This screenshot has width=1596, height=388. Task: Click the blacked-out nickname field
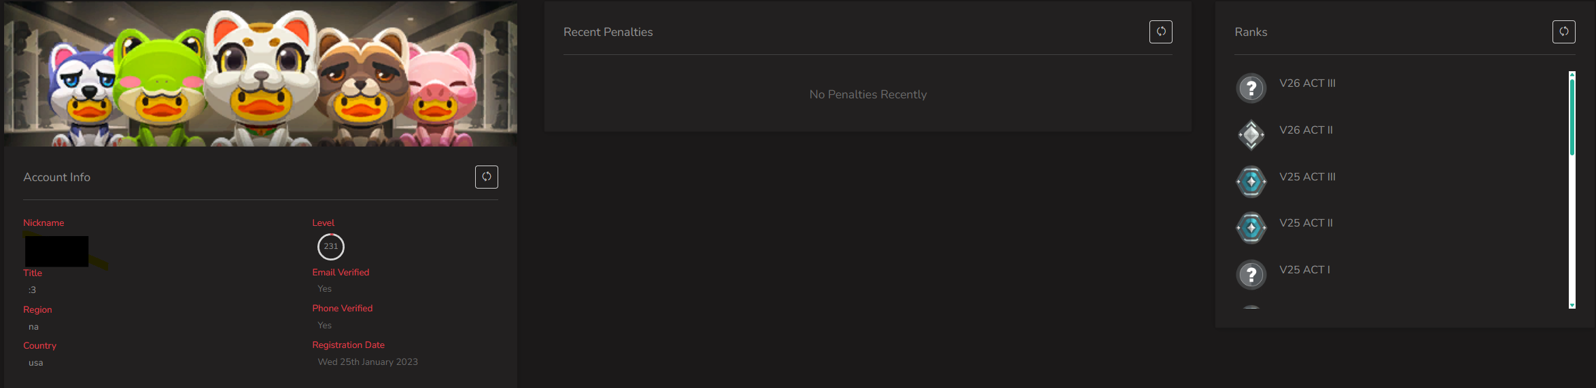[56, 251]
